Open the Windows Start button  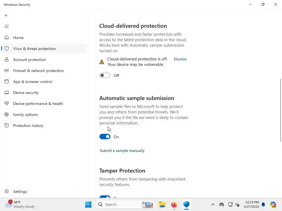click(x=88, y=204)
